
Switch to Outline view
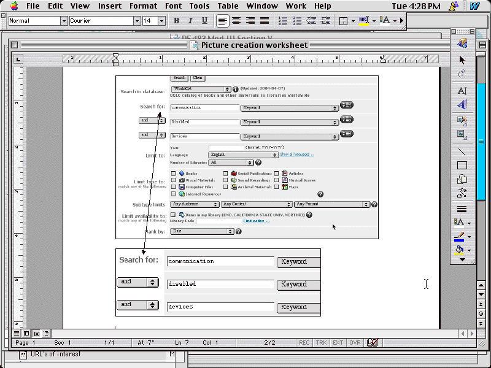[46, 334]
